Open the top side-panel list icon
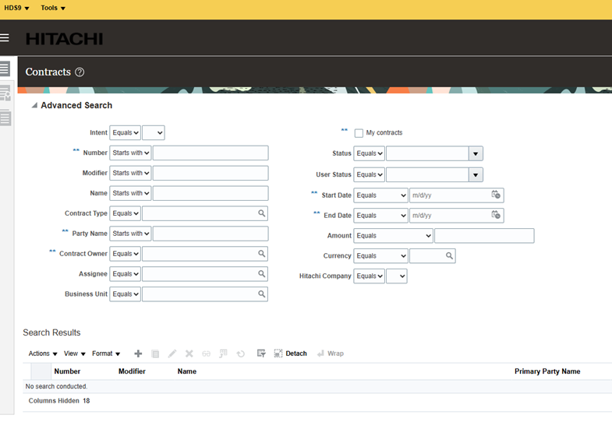 pyautogui.click(x=5, y=69)
